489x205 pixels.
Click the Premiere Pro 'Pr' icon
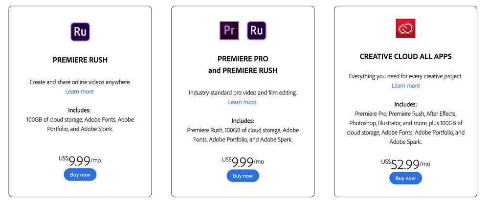coord(228,30)
